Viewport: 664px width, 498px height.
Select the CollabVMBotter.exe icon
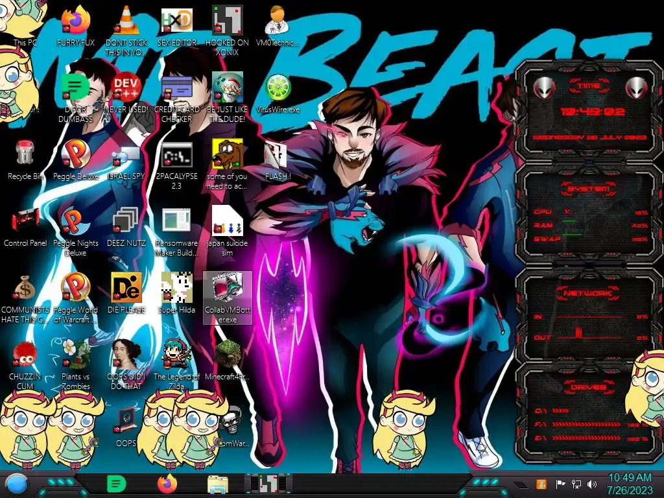pyautogui.click(x=228, y=298)
